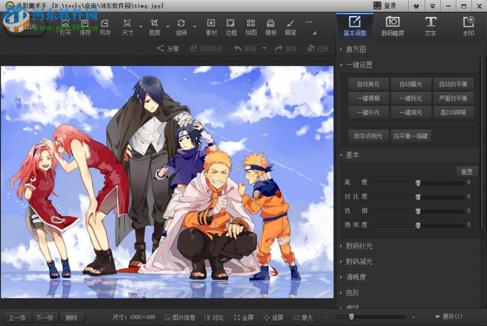Open 边框 frame tool
The height and width of the screenshot is (326, 487).
pos(231,27)
